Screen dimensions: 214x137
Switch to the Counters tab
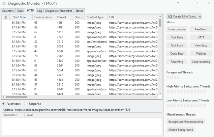[8, 11]
